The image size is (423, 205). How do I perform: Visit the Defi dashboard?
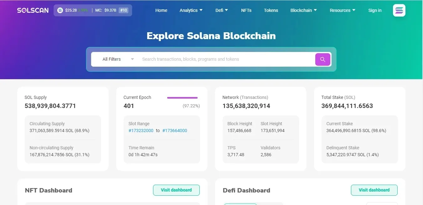[x=374, y=190]
